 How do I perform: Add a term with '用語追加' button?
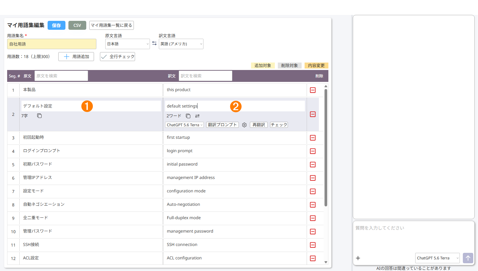pyautogui.click(x=76, y=57)
